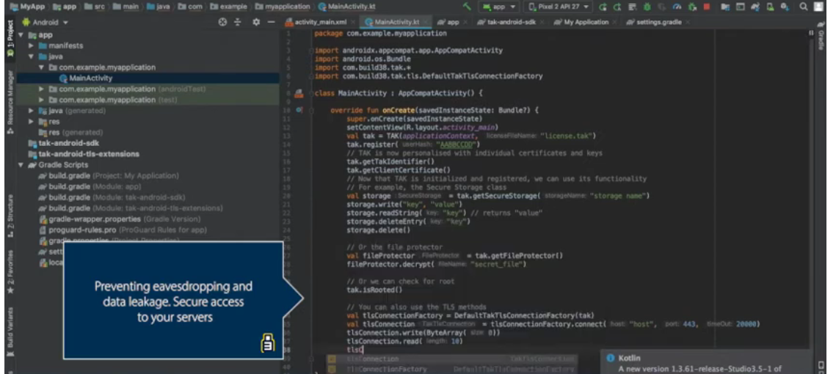Switch to the tak-android-sdk editor tab
836x374 pixels.
[x=511, y=23]
